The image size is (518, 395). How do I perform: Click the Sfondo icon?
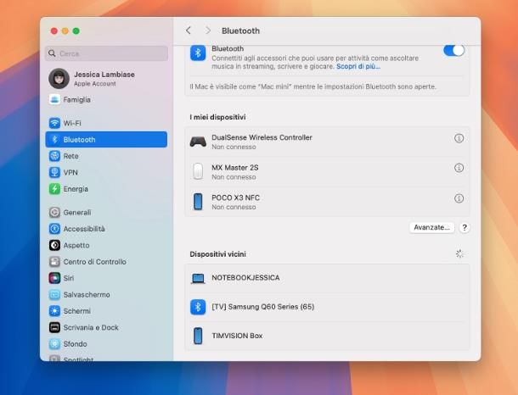tap(54, 344)
